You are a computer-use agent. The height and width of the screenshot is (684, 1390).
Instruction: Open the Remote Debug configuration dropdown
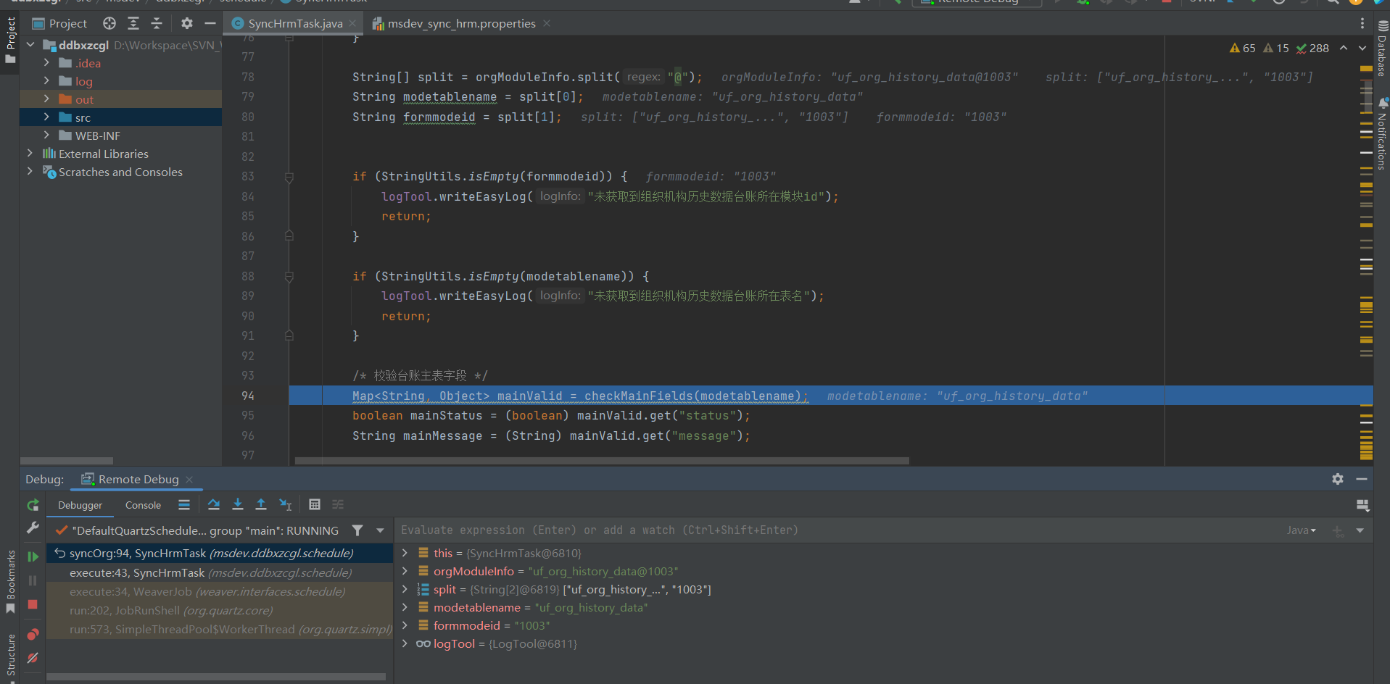[975, 3]
